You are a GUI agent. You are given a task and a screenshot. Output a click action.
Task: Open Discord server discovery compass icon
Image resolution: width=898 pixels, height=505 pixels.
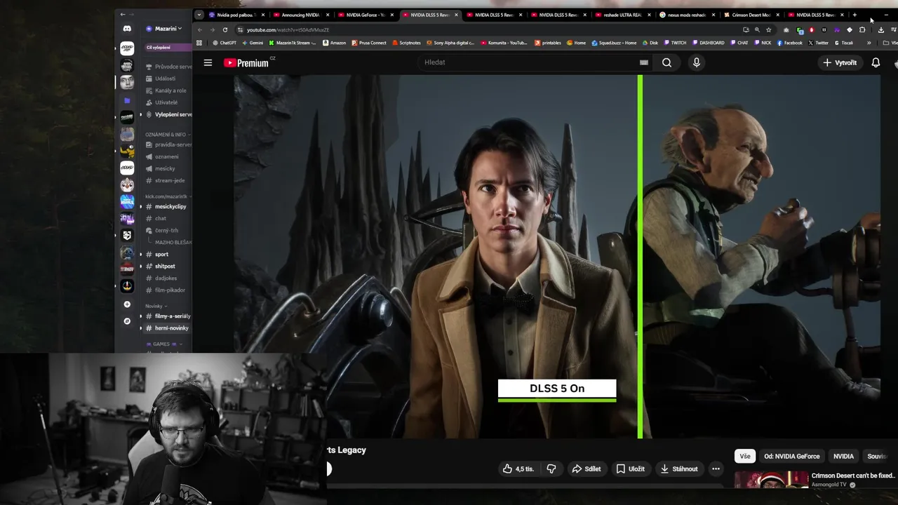coord(127,321)
